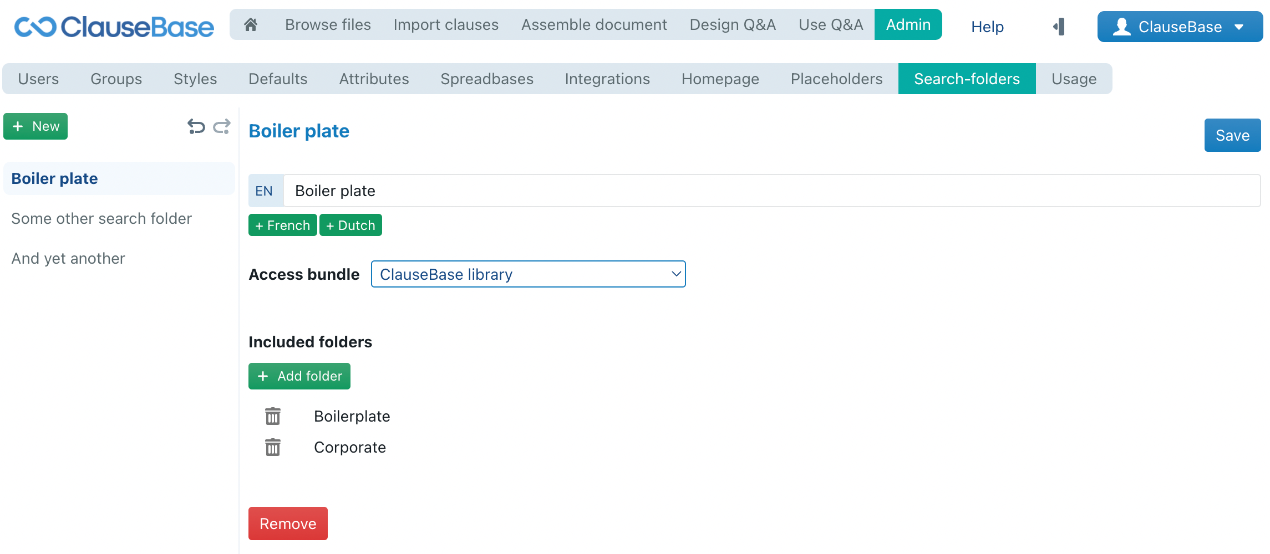Focus the EN name input field

point(772,191)
